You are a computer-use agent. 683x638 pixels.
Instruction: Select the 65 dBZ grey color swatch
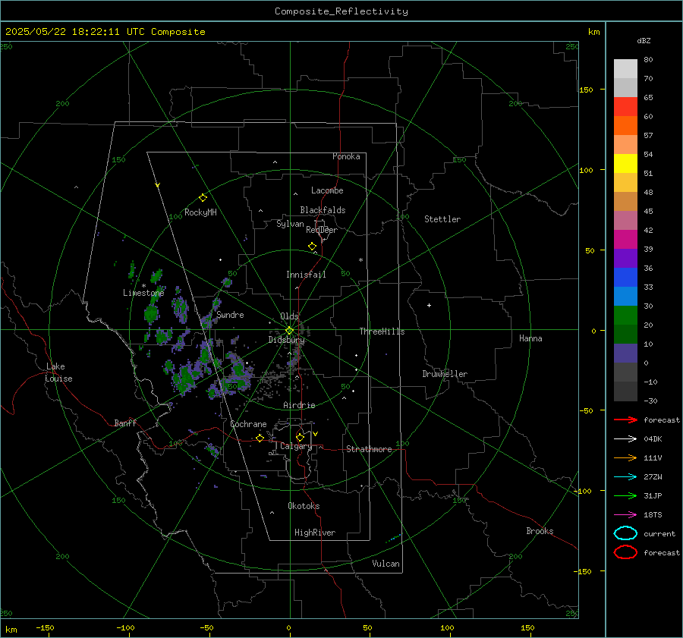(x=625, y=88)
